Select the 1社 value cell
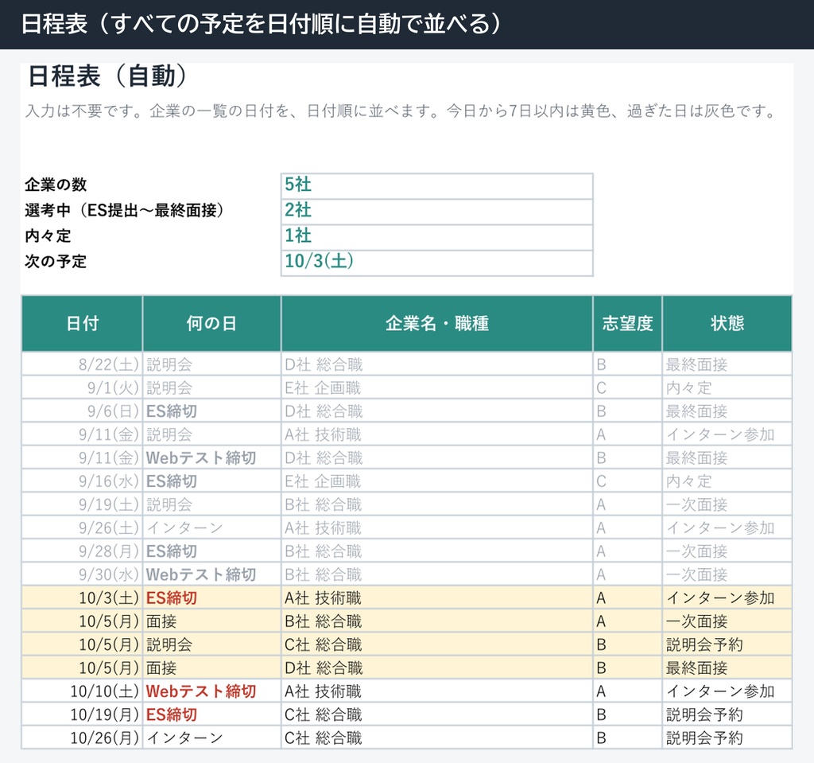The height and width of the screenshot is (763, 814). pos(436,237)
